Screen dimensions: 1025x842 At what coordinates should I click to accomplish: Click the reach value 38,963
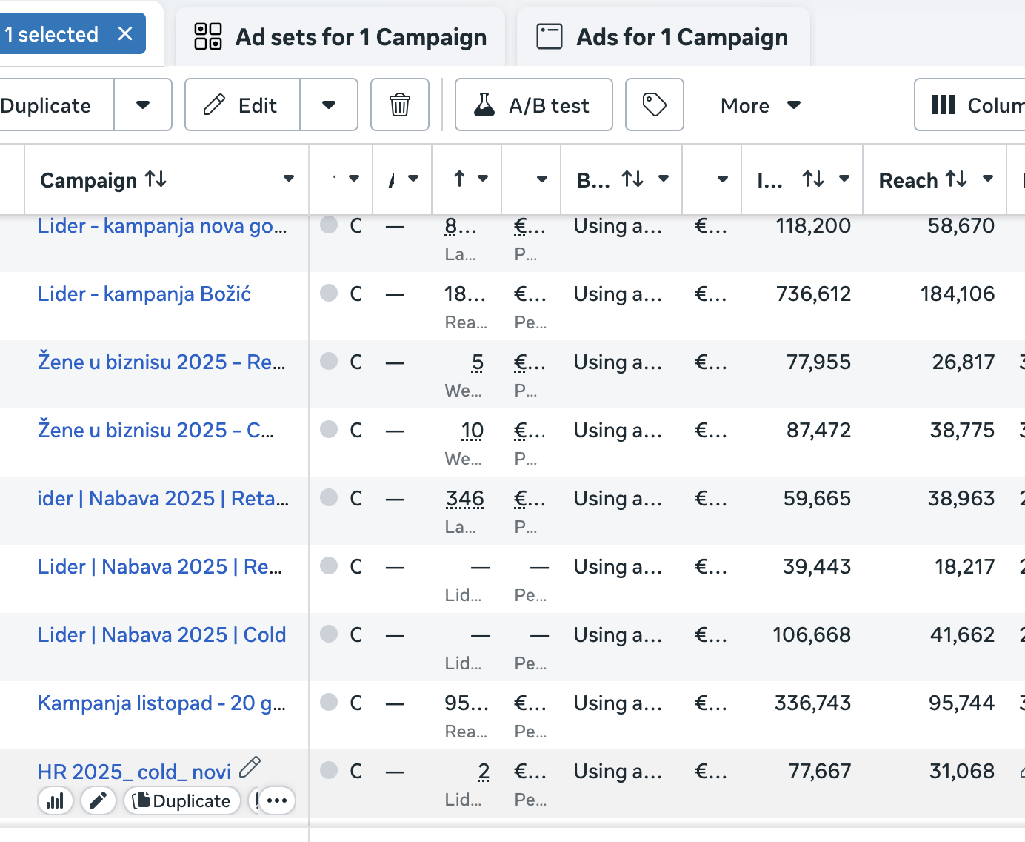click(961, 499)
